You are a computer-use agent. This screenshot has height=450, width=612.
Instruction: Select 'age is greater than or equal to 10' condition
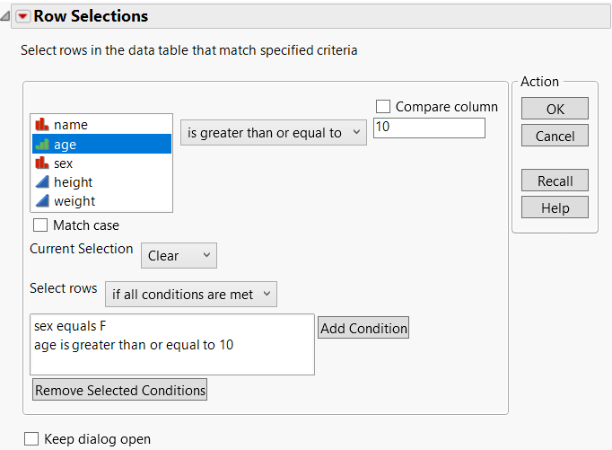point(134,344)
